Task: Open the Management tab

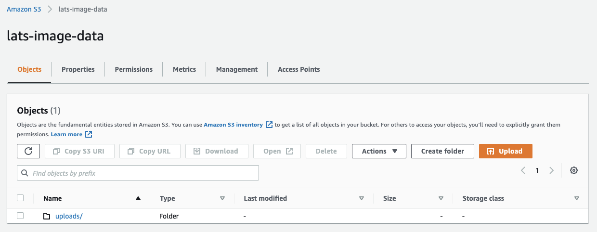Action: (x=237, y=69)
